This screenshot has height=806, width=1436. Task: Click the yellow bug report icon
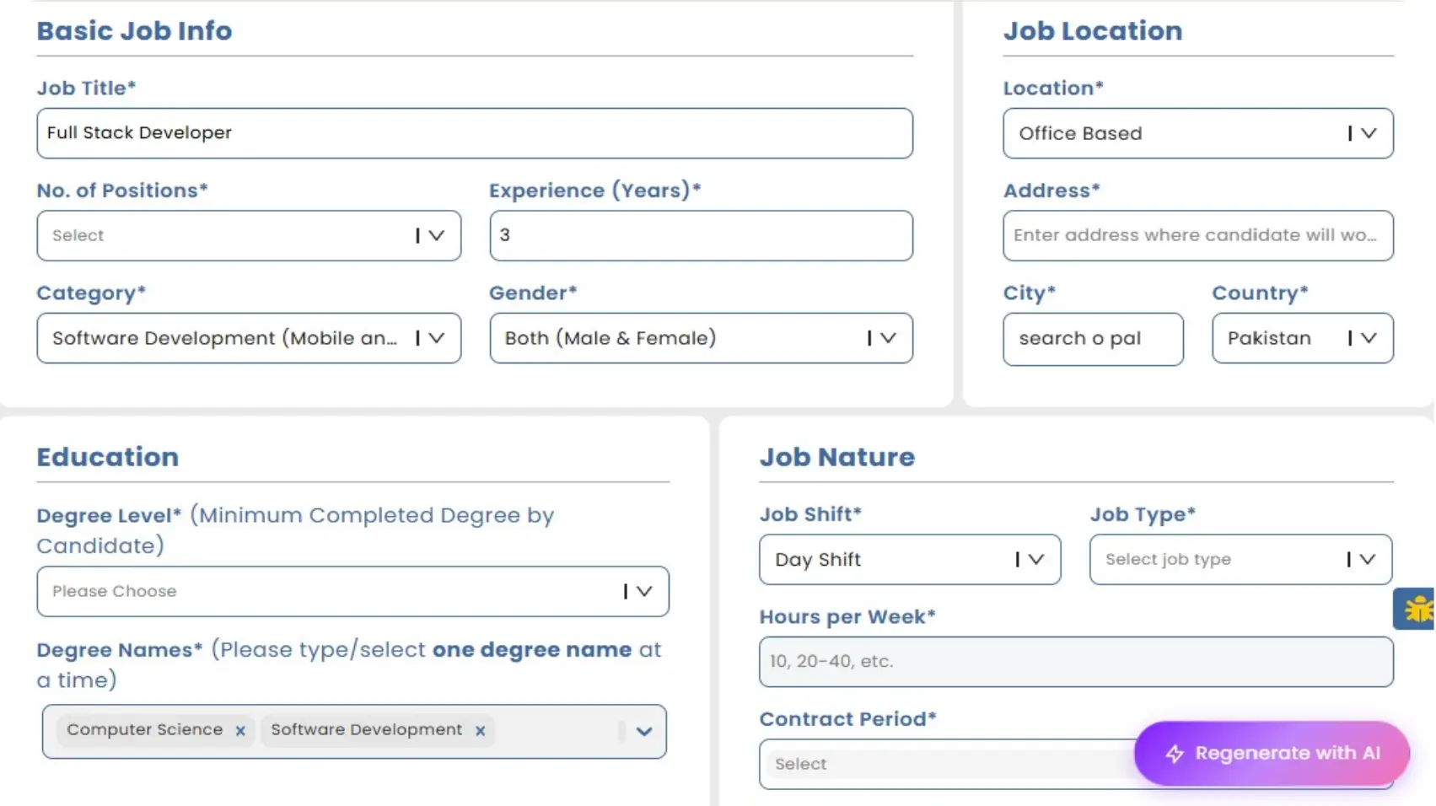[x=1418, y=609]
